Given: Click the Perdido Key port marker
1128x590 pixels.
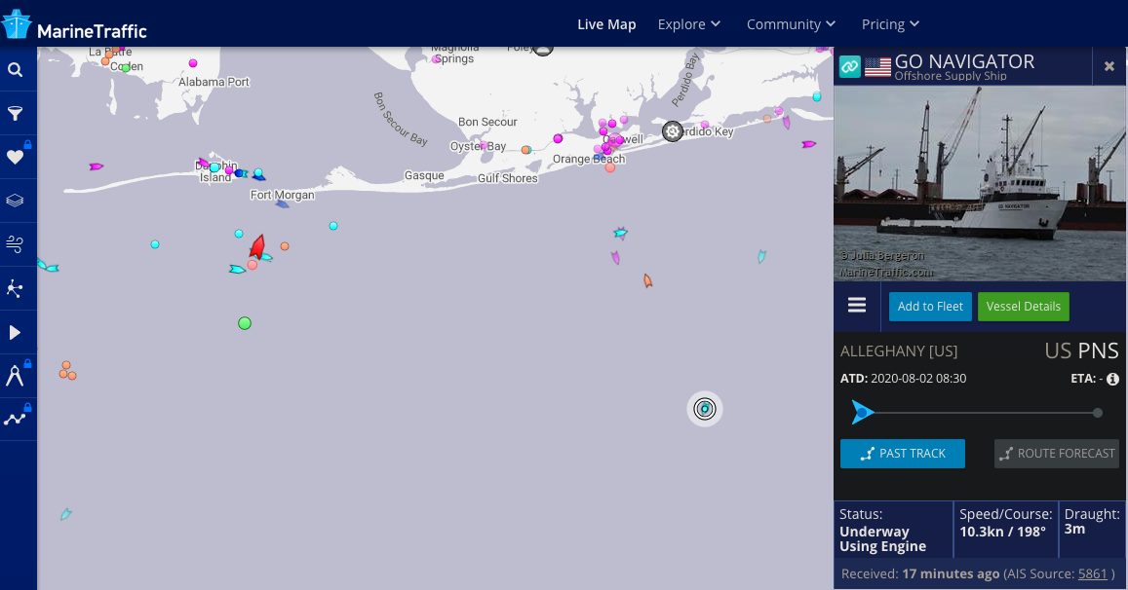Looking at the screenshot, I should point(672,131).
